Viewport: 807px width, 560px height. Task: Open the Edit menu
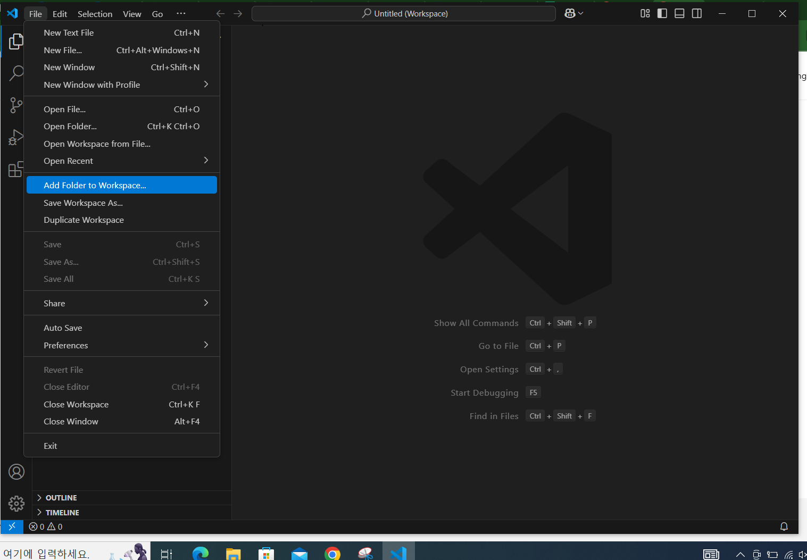60,14
